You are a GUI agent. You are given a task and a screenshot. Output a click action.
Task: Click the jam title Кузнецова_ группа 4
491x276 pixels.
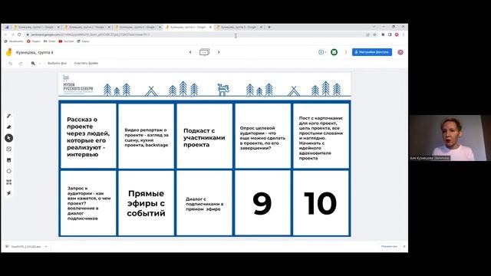point(35,53)
